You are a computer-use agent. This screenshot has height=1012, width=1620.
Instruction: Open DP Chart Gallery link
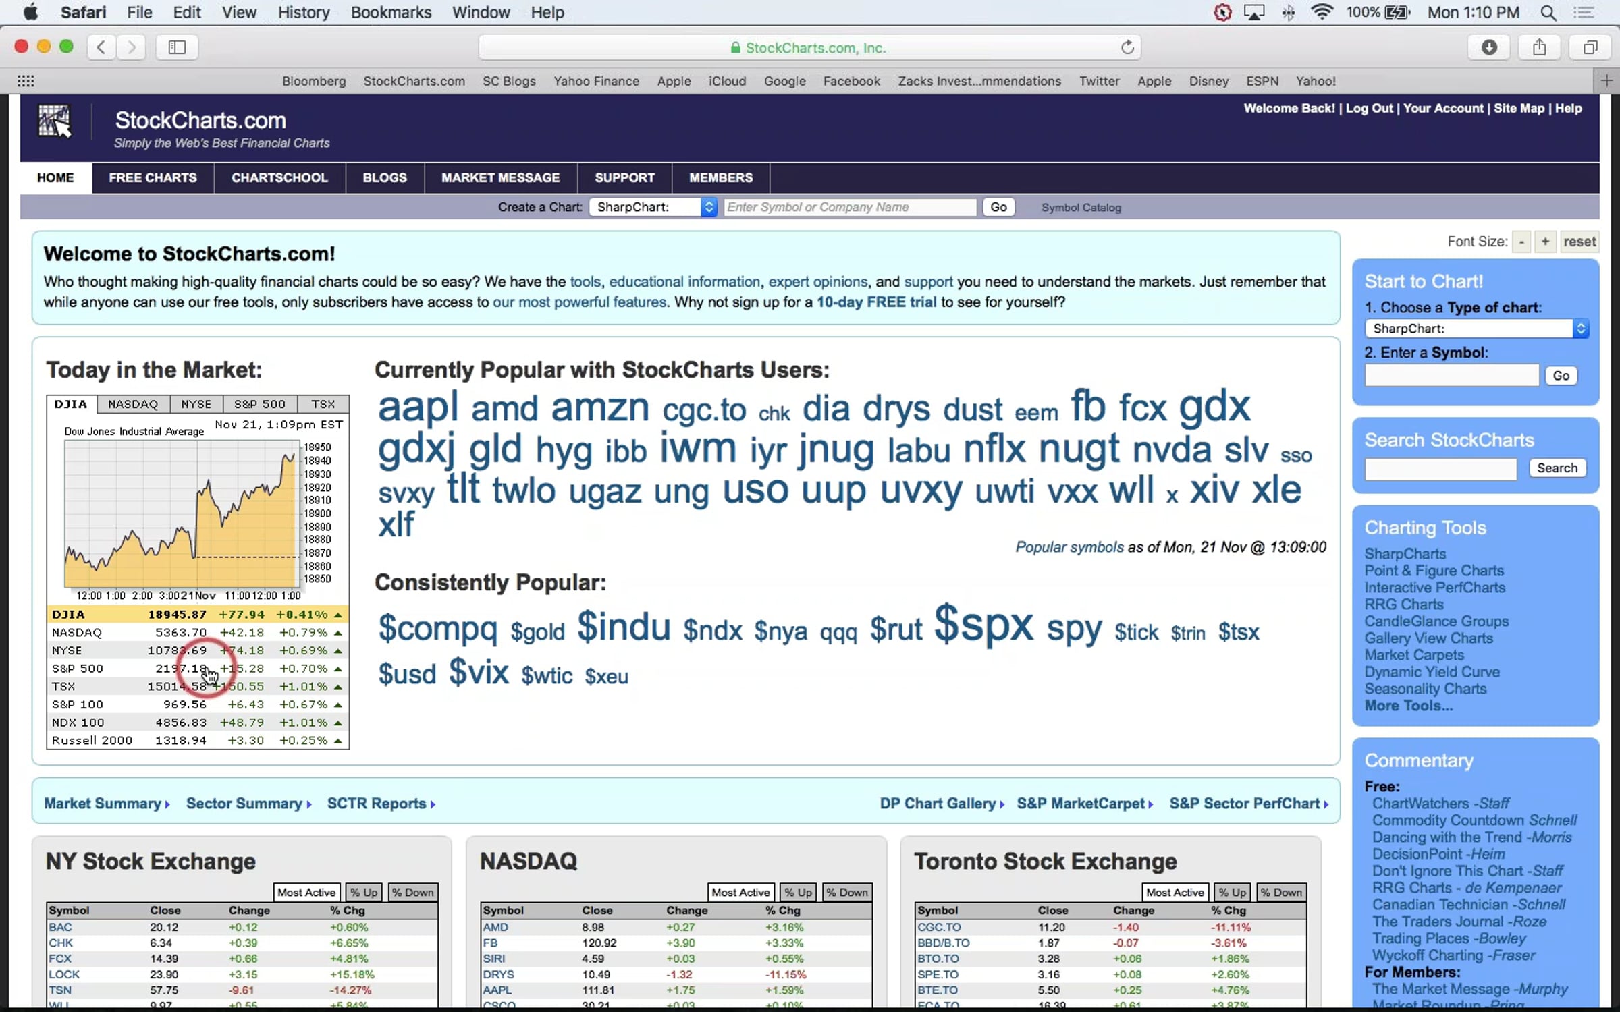click(942, 804)
